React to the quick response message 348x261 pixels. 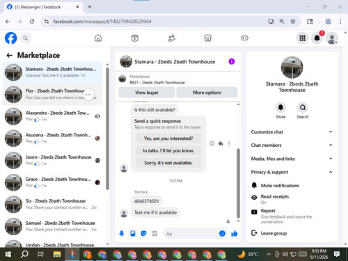(212, 143)
